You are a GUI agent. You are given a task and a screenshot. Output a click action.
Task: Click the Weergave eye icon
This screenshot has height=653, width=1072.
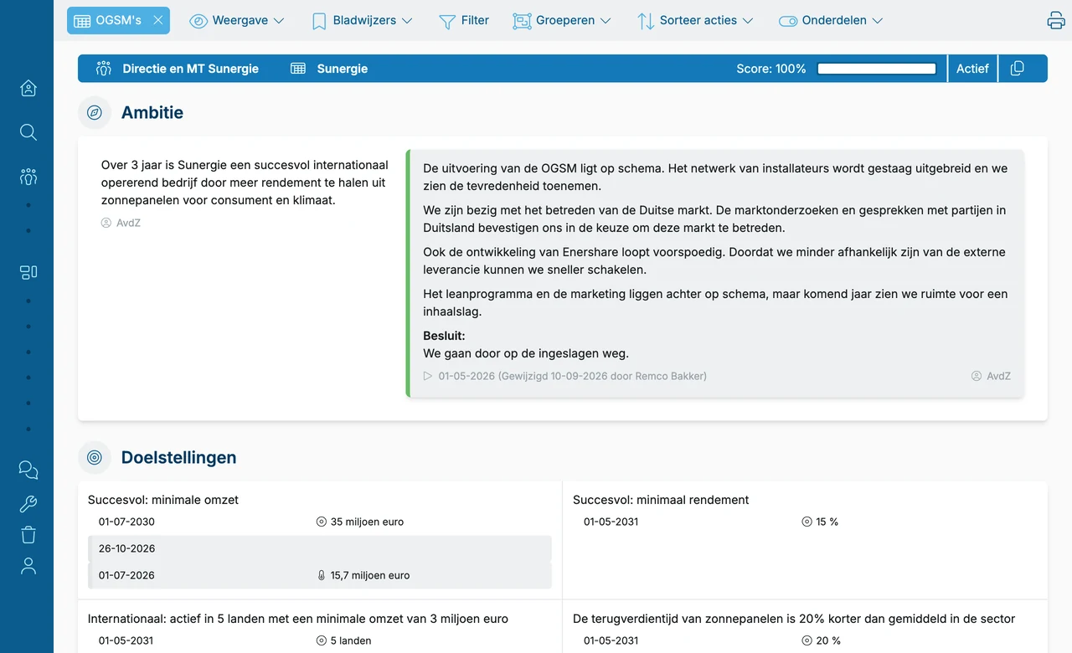click(x=198, y=21)
